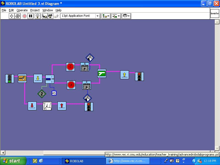Open the File menu
The image size is (220, 165).
coord(4,10)
